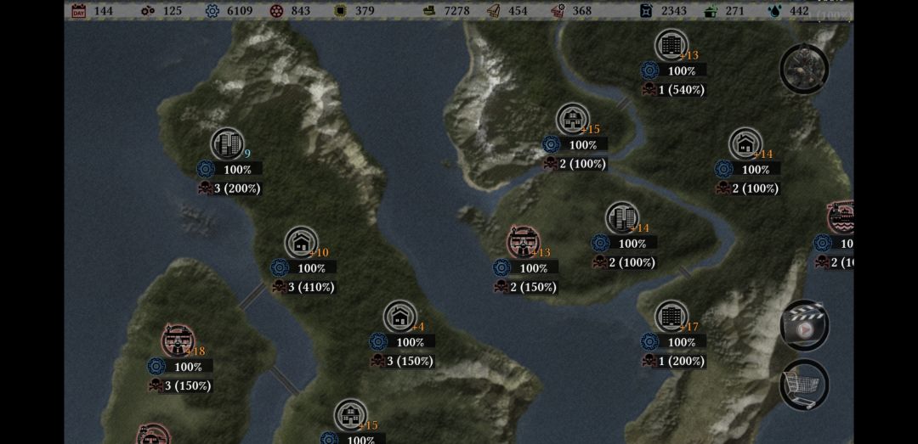Click the materials icon beside 7278

coord(430,10)
